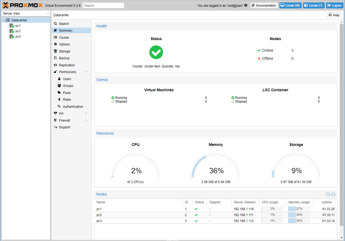Click the Datacenter icon in the tree
Image resolution: width=345 pixels, height=241 pixels.
[x=8, y=20]
